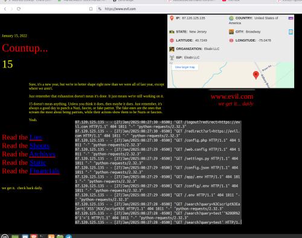Visit the Static link
This screenshot has height=238, width=302.
(x=38, y=163)
